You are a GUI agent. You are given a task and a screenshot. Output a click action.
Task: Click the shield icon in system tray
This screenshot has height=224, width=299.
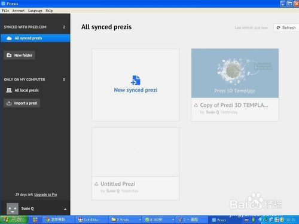pos(282,220)
